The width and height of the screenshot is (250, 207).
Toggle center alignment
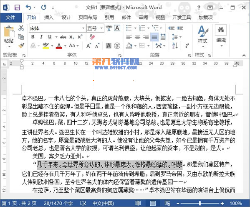click(137, 37)
